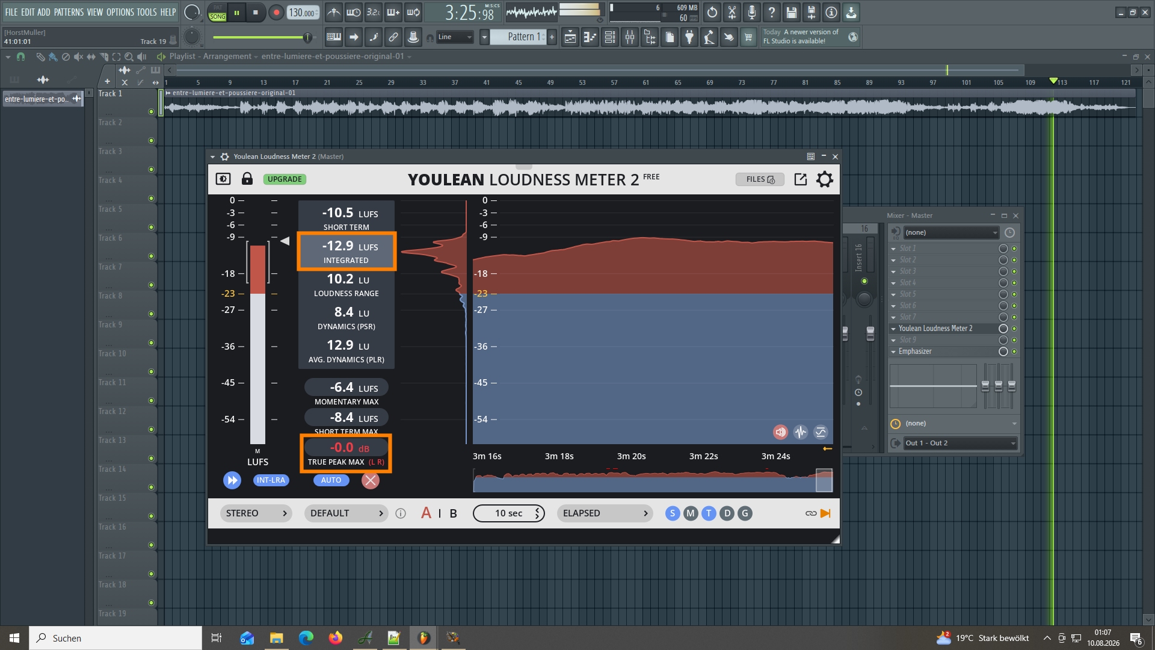The width and height of the screenshot is (1155, 650).
Task: Click the shopping cart icon
Action: click(748, 37)
